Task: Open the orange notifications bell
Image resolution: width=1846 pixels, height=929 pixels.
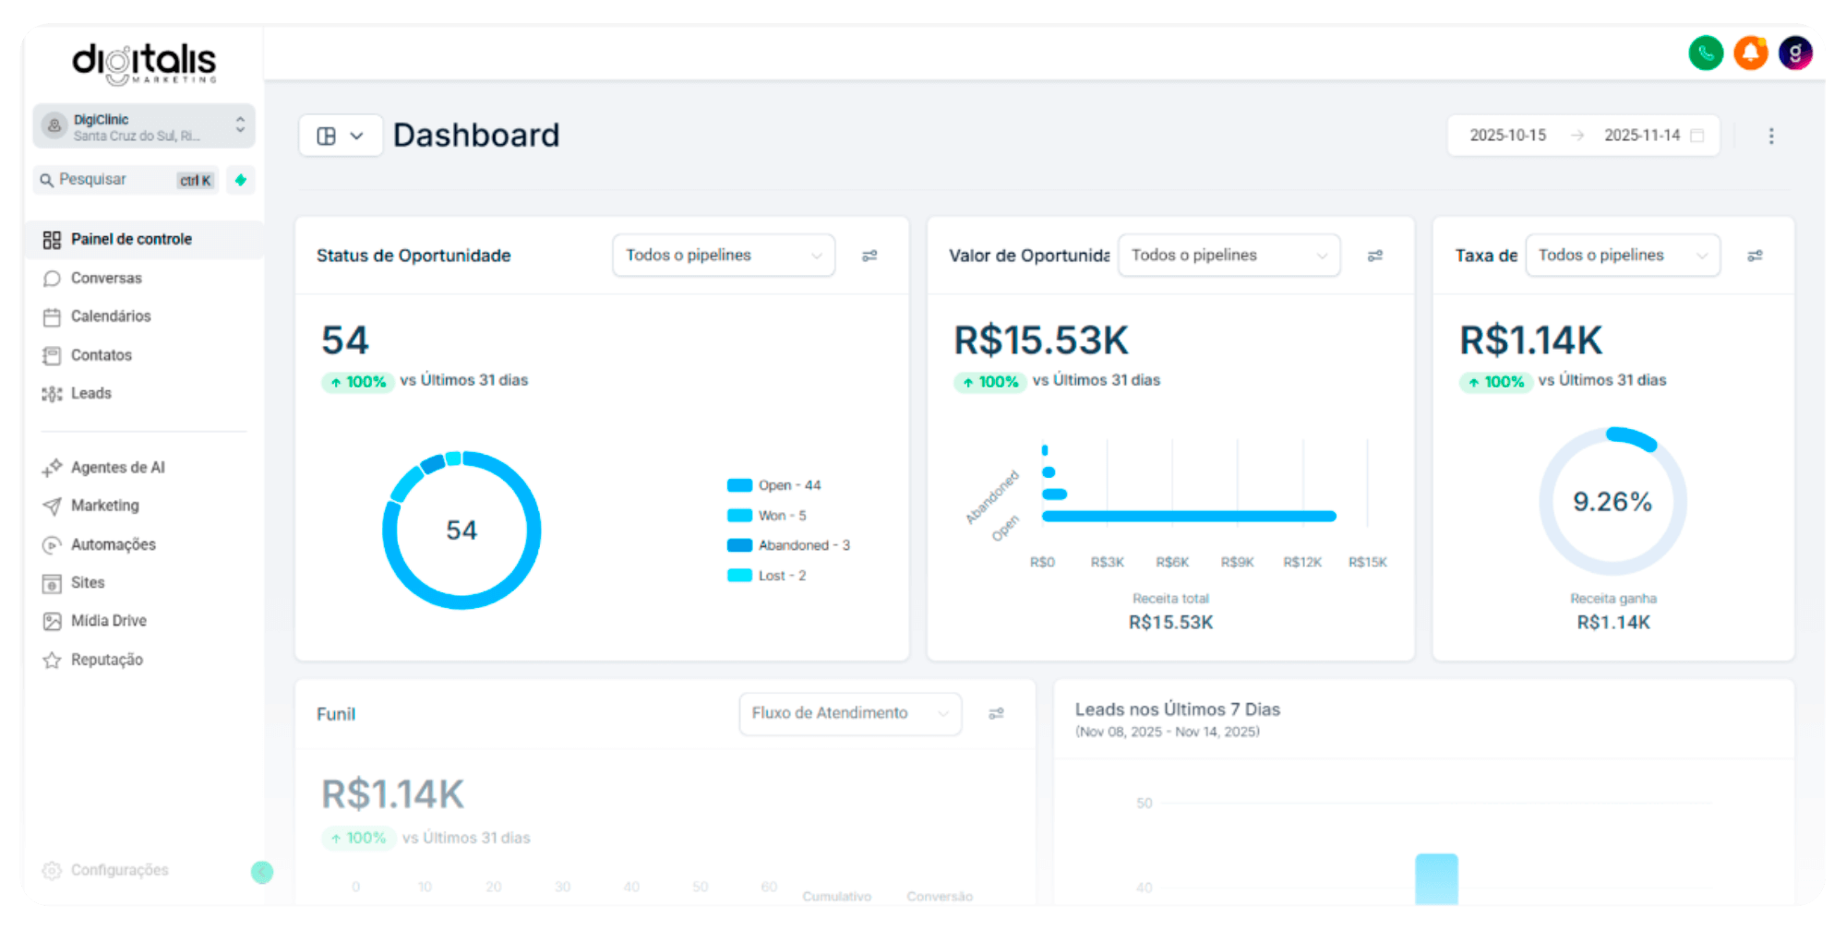Action: coord(1750,54)
